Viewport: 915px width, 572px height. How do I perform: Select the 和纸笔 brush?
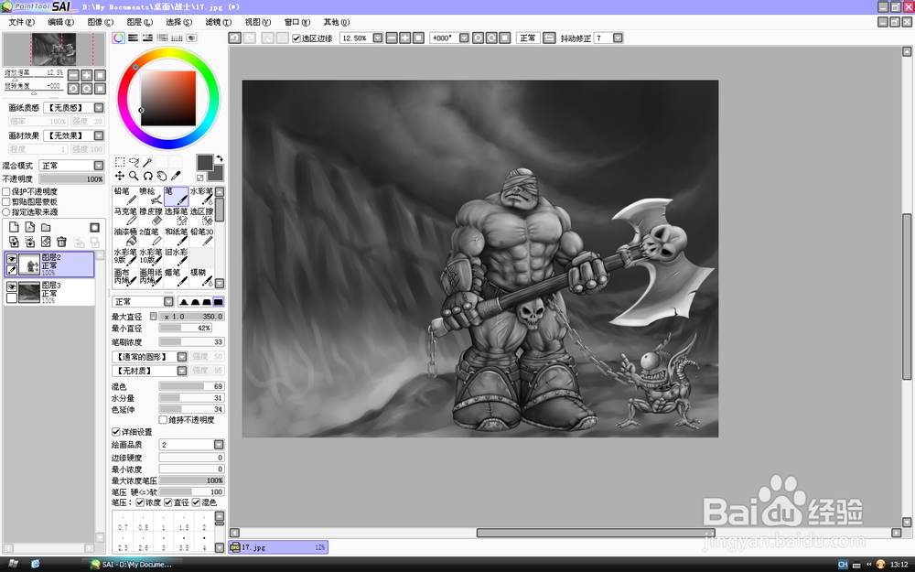point(176,237)
